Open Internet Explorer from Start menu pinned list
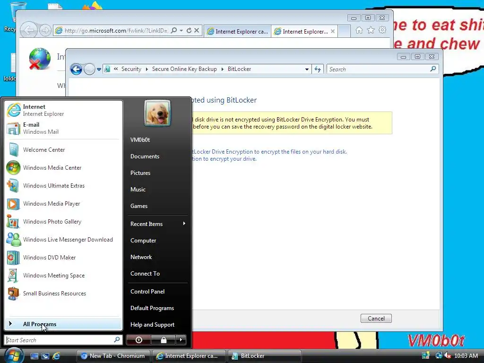The height and width of the screenshot is (363, 484). click(63, 110)
